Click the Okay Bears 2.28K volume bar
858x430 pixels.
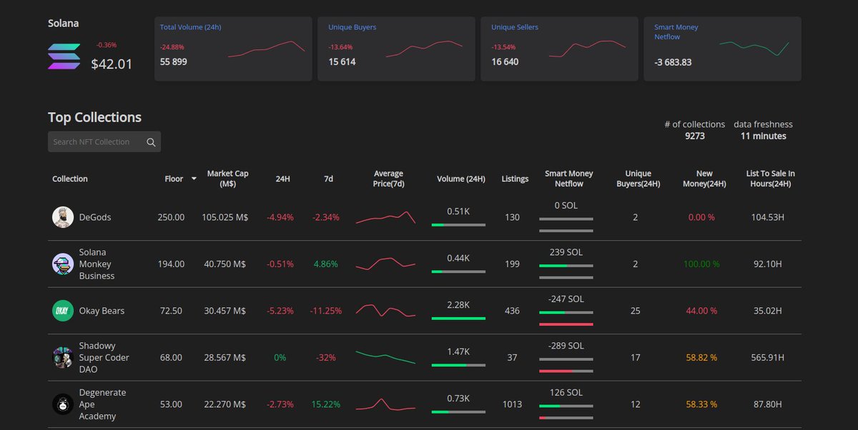click(x=458, y=318)
